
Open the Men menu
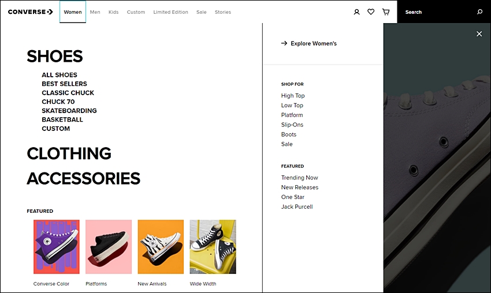[95, 12]
